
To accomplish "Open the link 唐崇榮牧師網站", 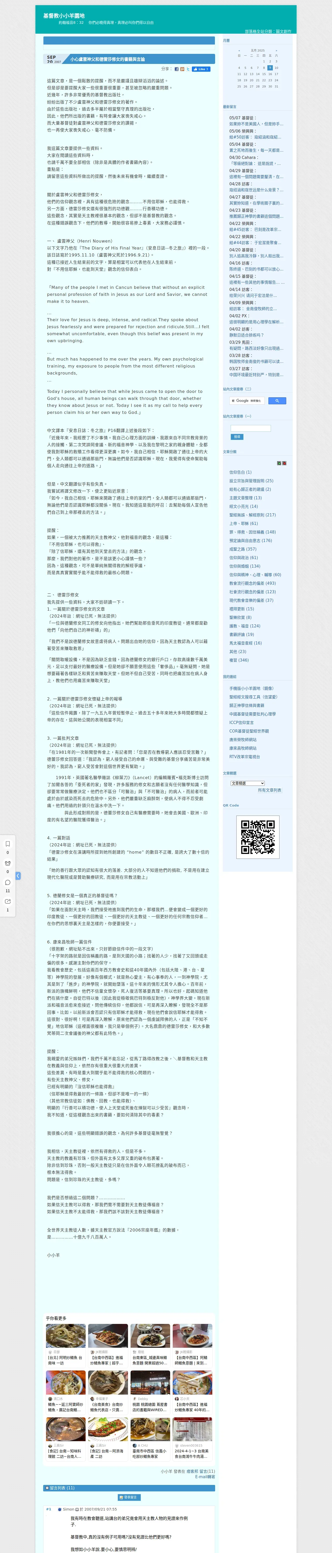I will pos(243,740).
